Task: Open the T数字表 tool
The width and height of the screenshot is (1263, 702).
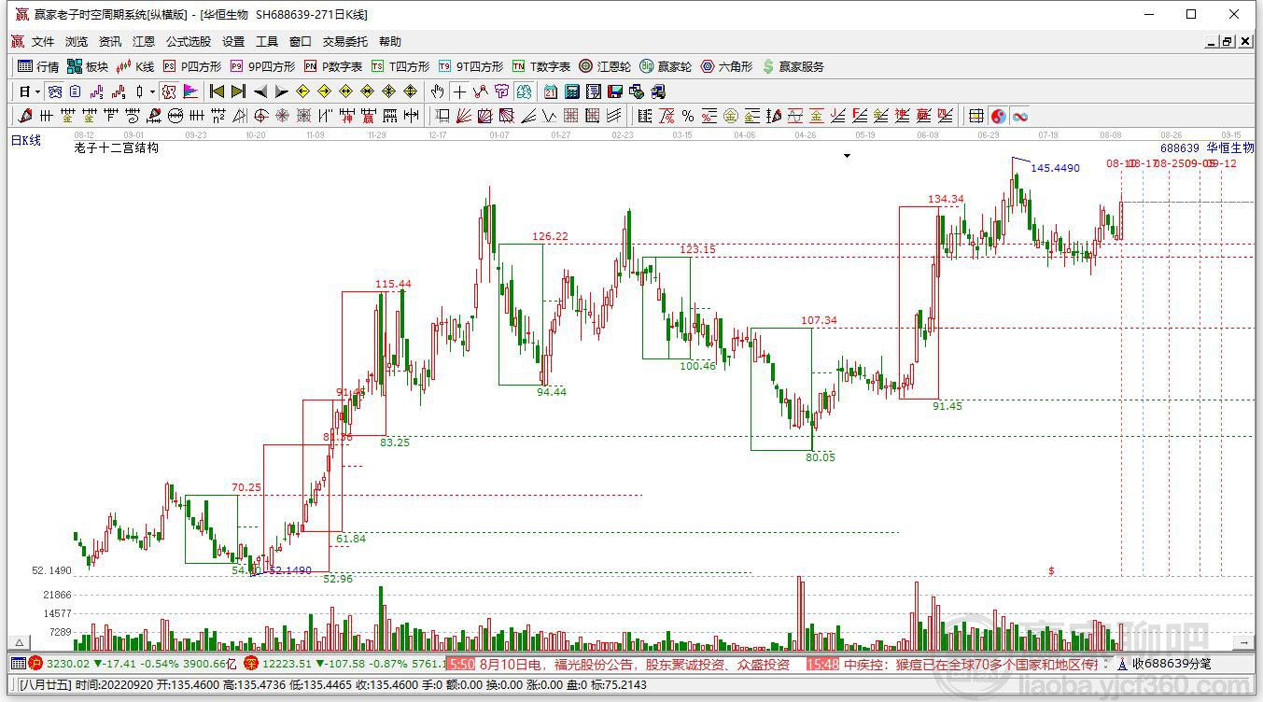Action: point(541,66)
